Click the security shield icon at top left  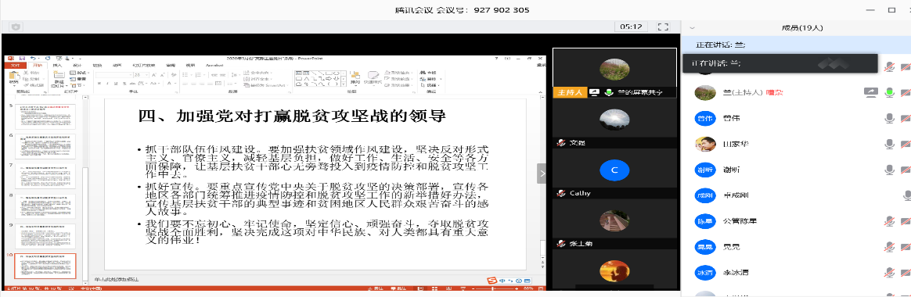[x=16, y=27]
